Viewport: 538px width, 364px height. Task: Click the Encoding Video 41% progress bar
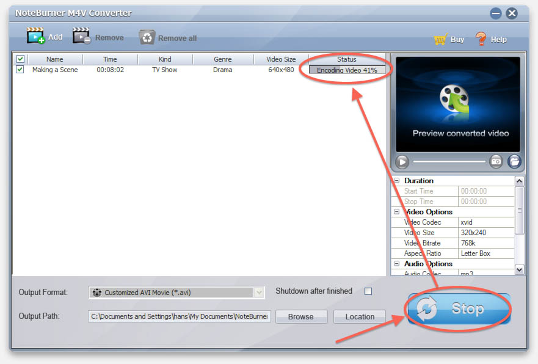(x=347, y=70)
